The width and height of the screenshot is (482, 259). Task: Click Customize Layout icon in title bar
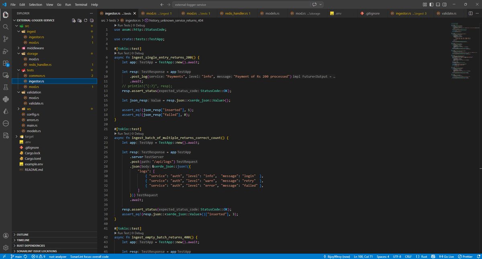tap(424, 4)
